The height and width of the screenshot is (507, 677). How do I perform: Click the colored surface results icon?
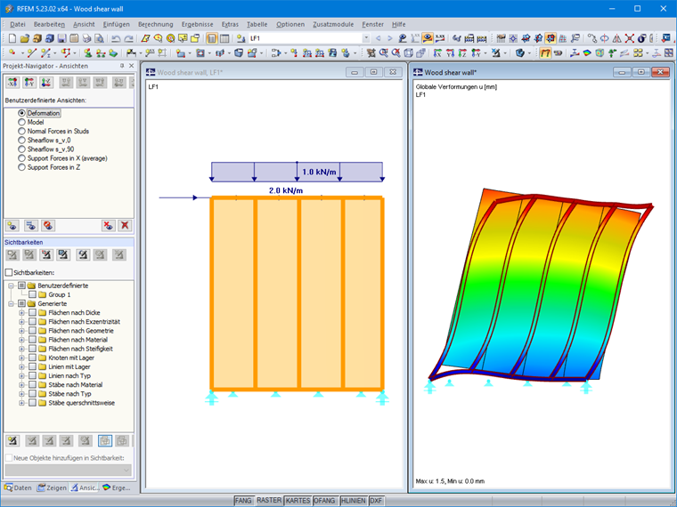(587, 53)
